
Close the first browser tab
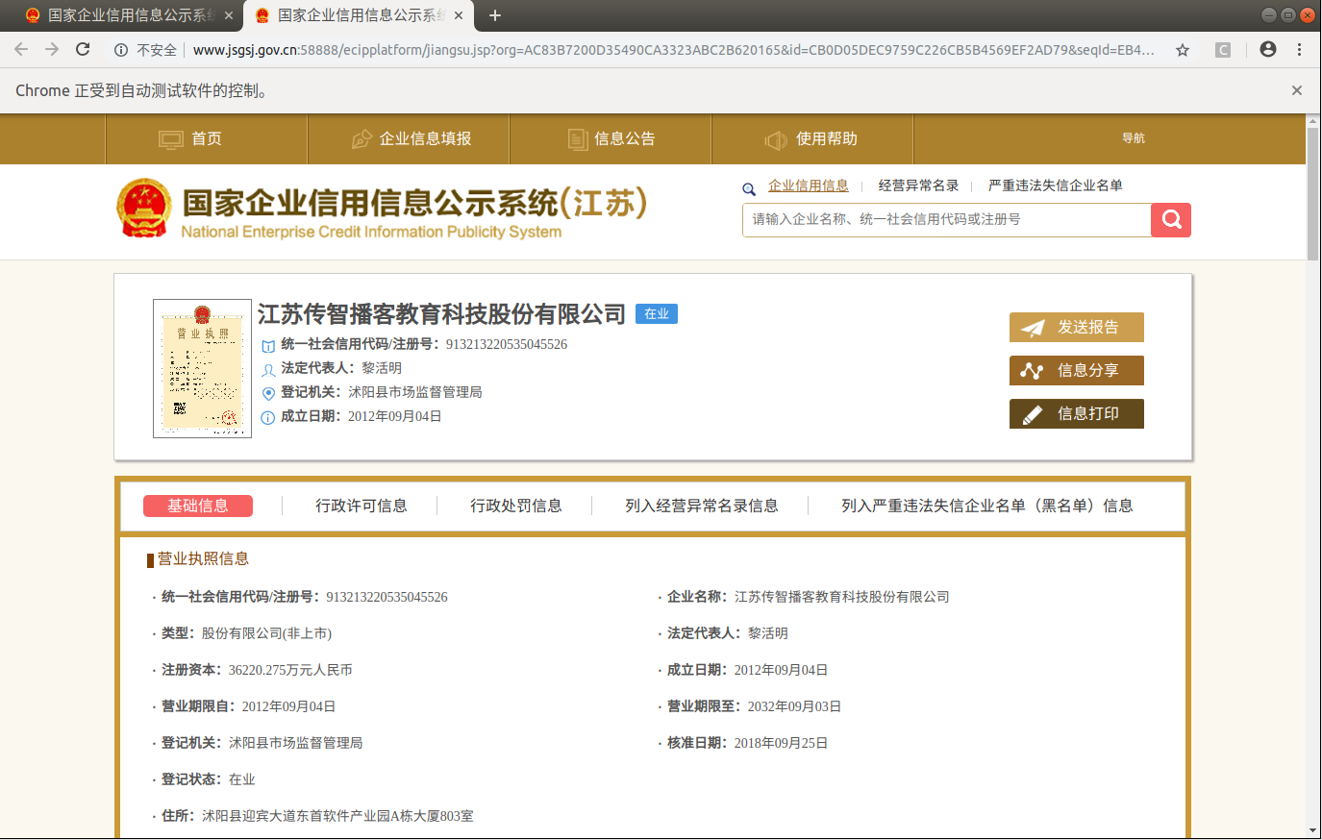[228, 15]
